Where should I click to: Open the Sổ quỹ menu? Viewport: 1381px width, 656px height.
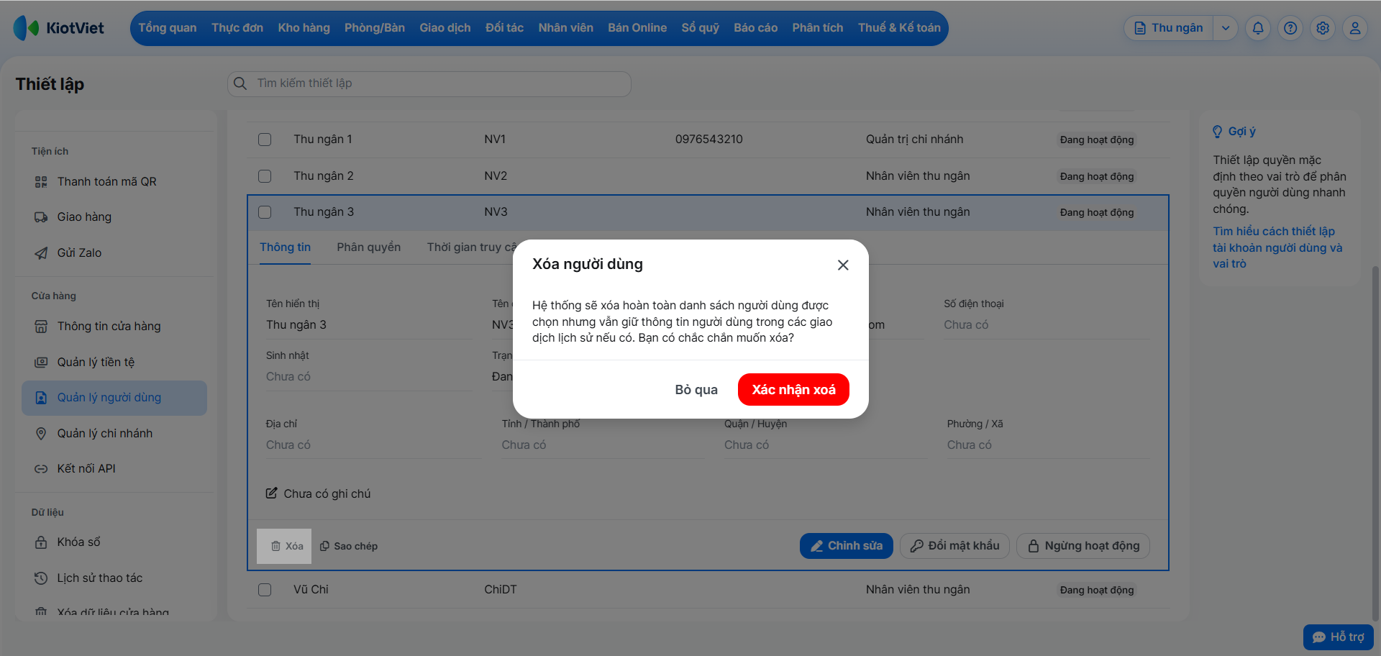coord(700,28)
